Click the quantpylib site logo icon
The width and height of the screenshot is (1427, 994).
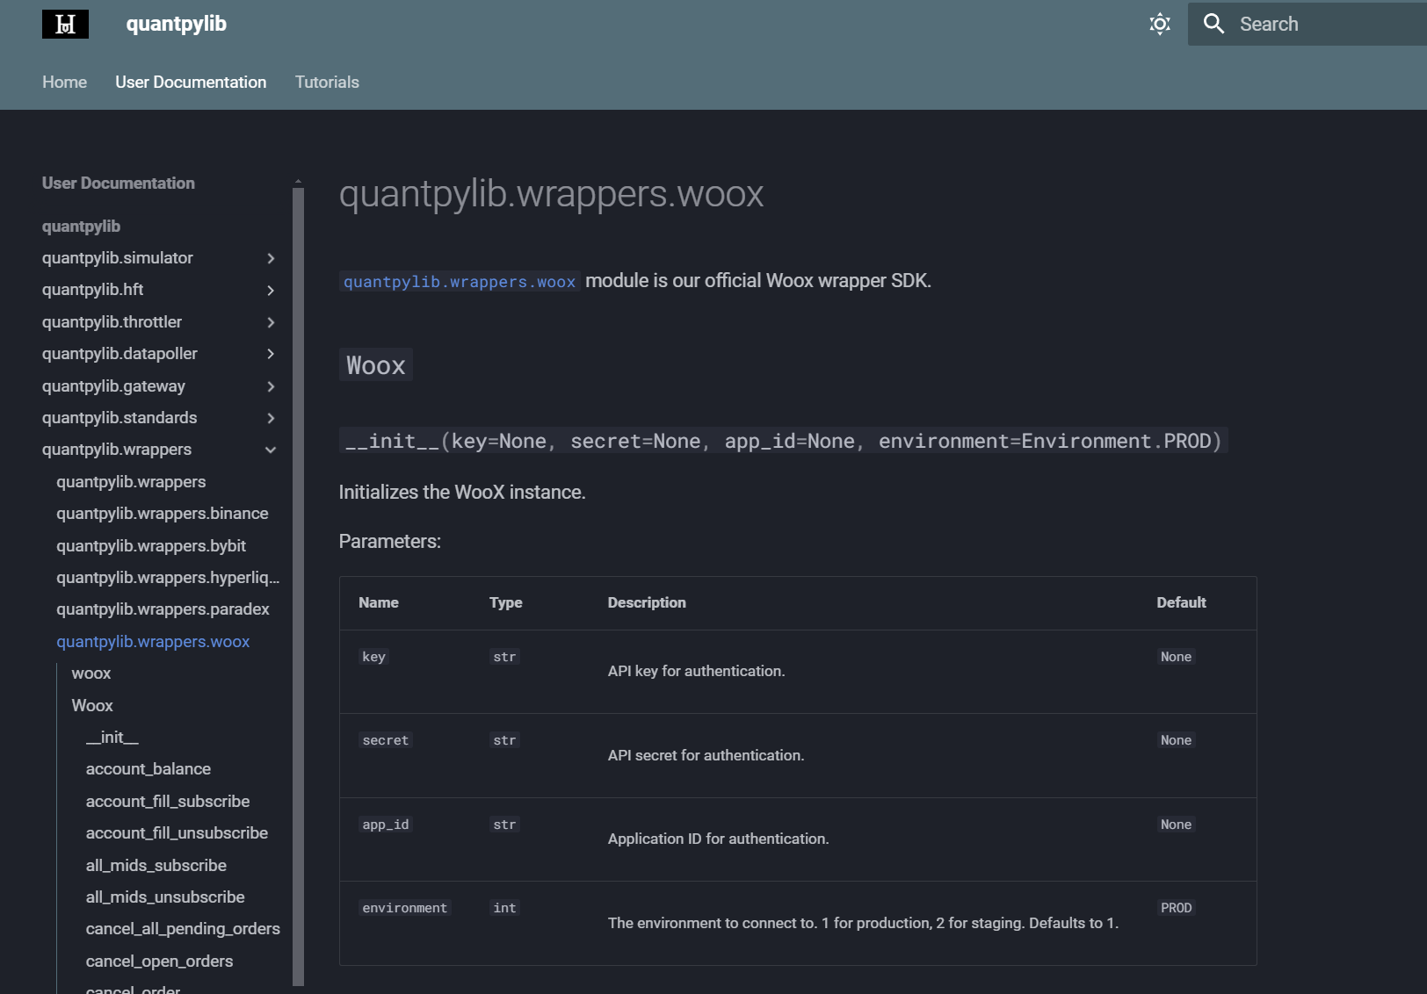coord(65,25)
